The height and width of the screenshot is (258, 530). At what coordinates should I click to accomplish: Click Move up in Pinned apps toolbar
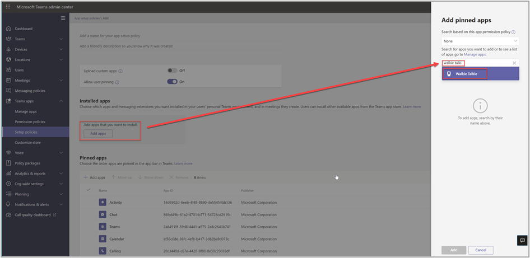(122, 177)
